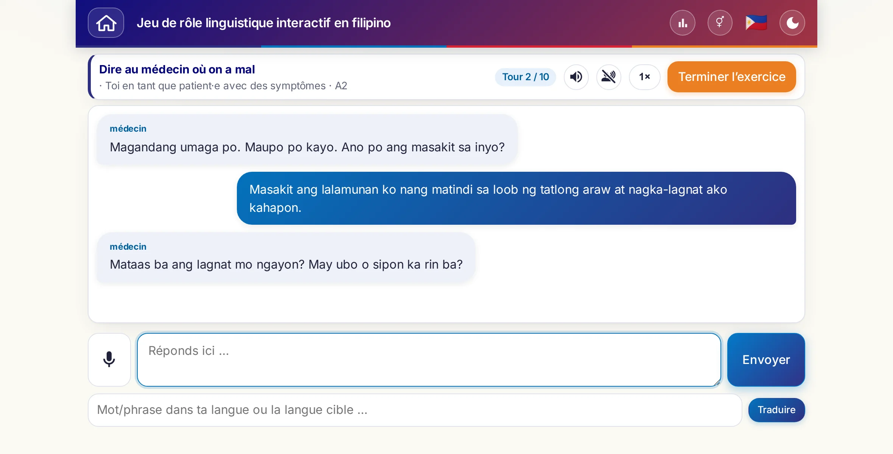Change language via the Philippine flag
This screenshot has width=893, height=454.
pyautogui.click(x=756, y=23)
